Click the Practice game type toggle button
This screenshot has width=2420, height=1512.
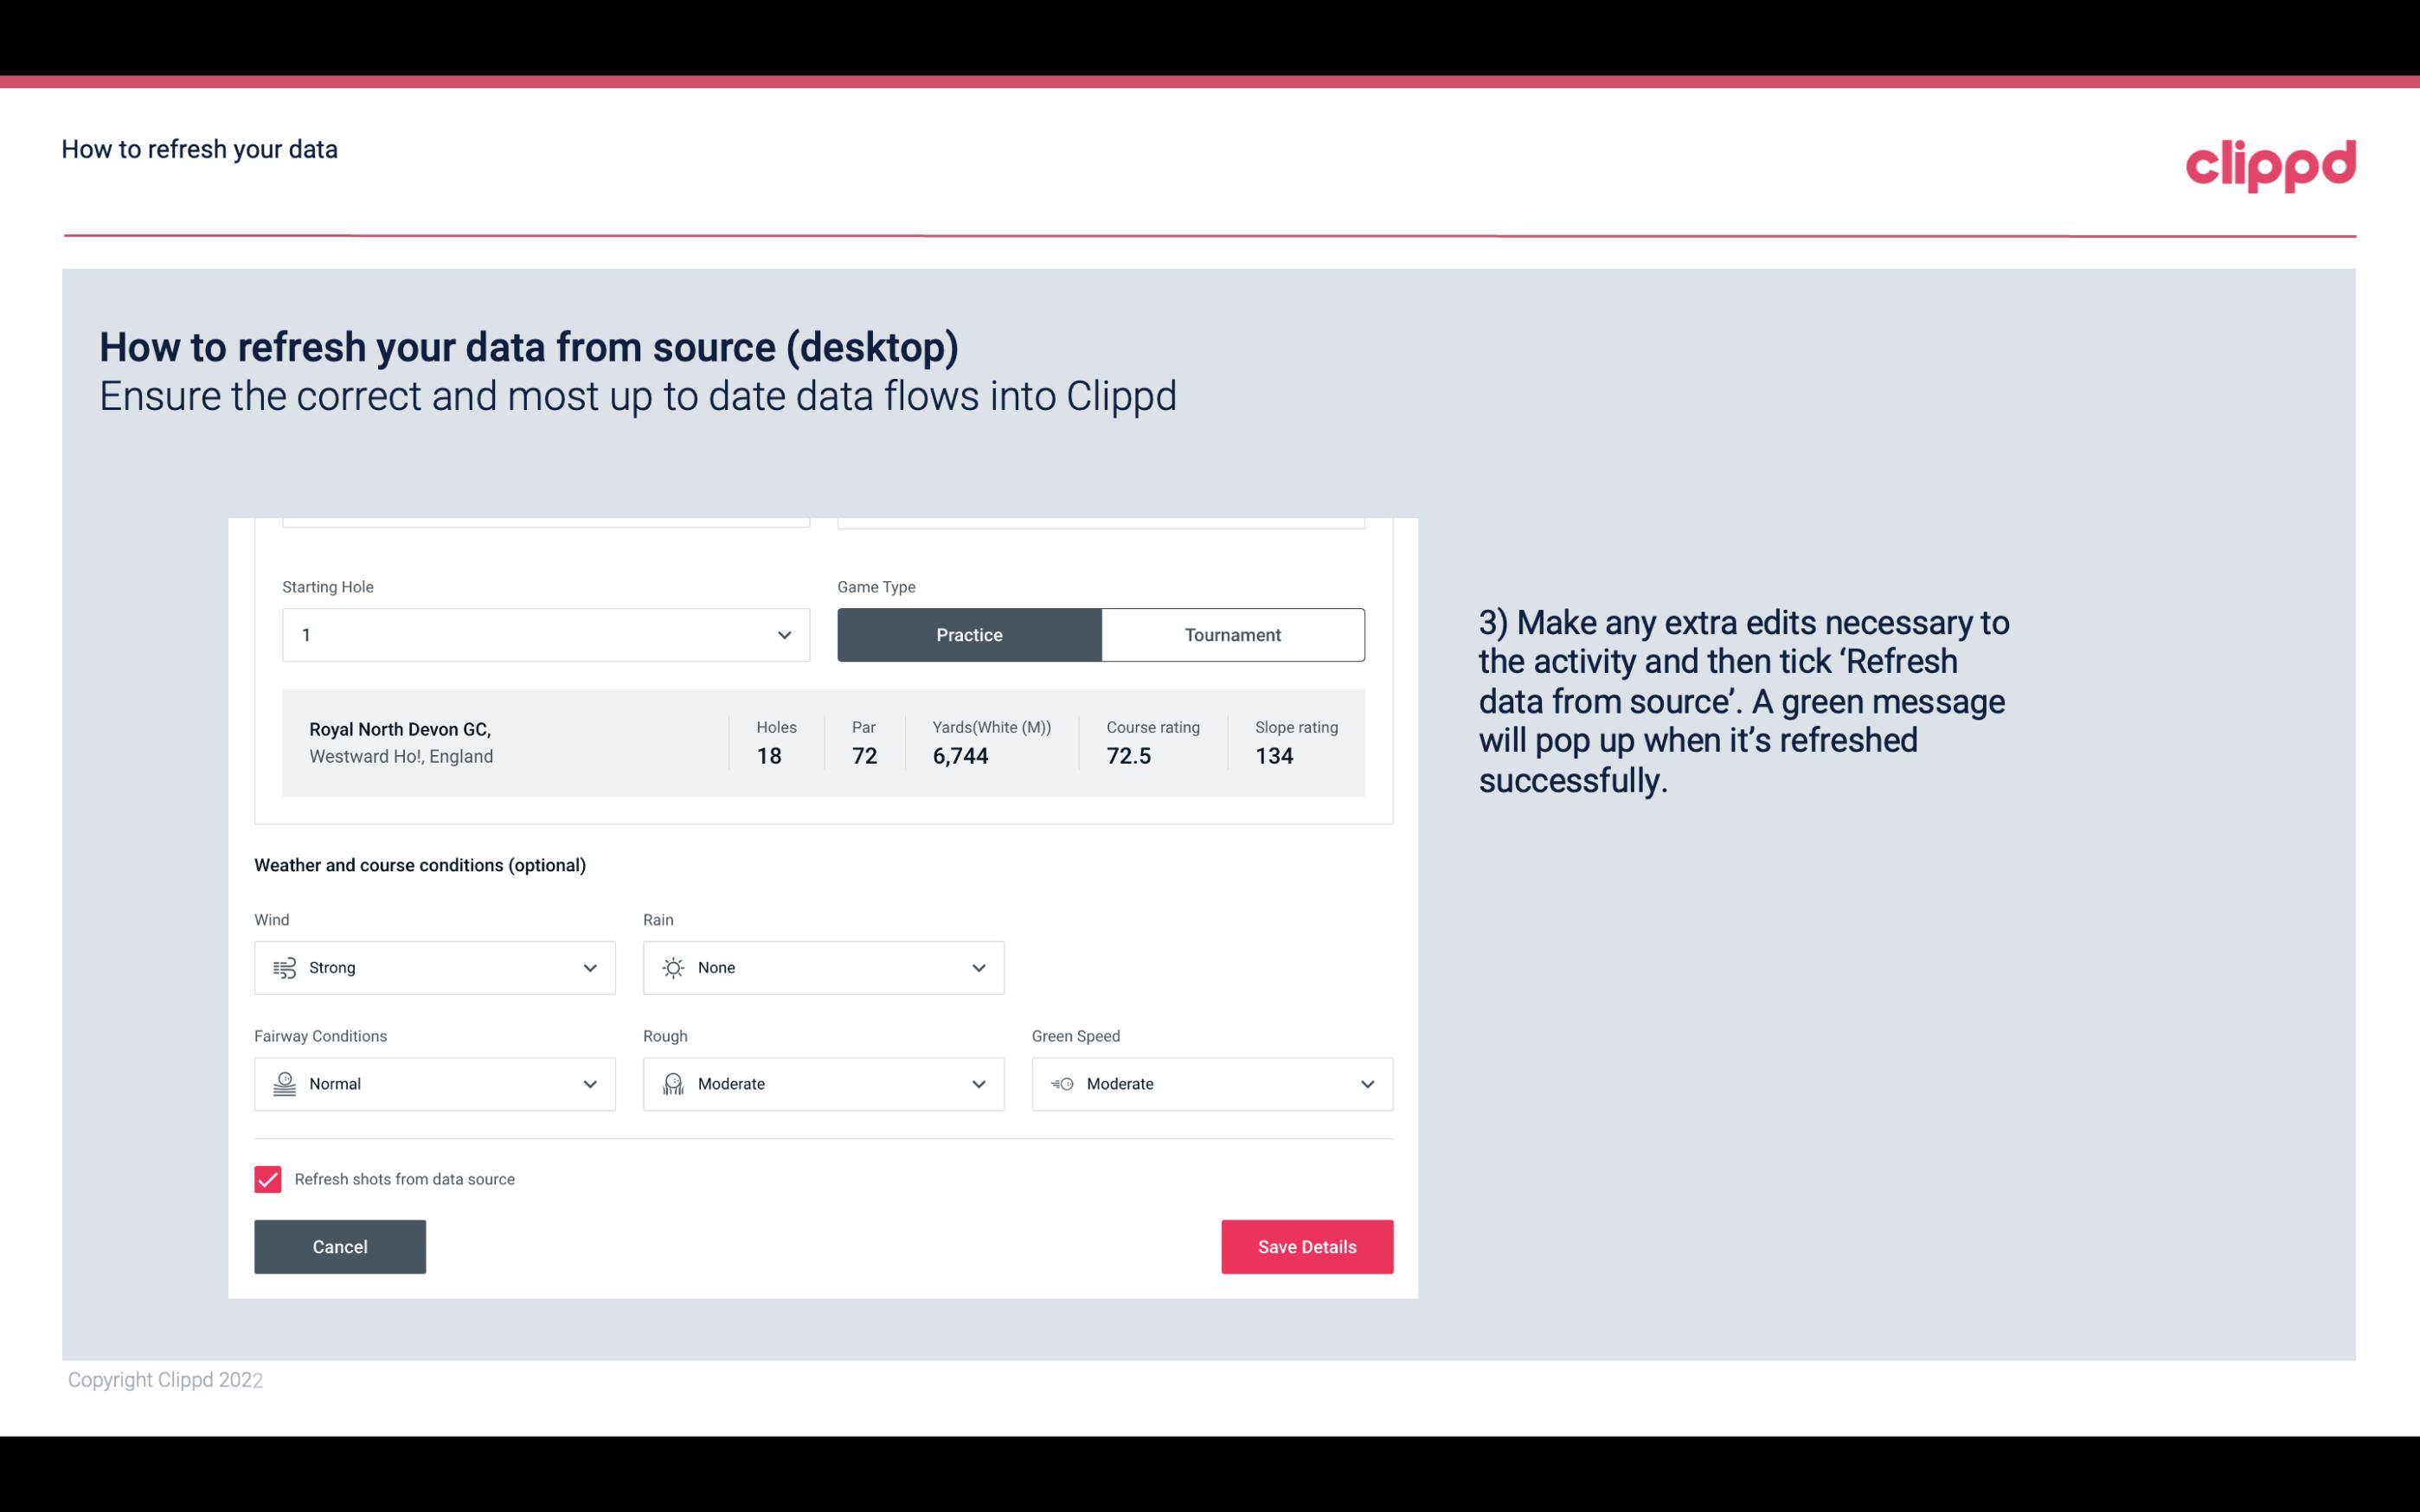click(x=969, y=634)
